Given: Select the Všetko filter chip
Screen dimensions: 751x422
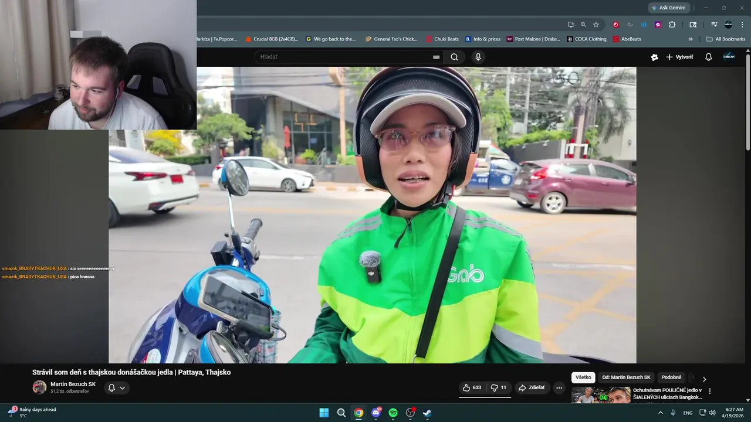Looking at the screenshot, I should tap(583, 377).
